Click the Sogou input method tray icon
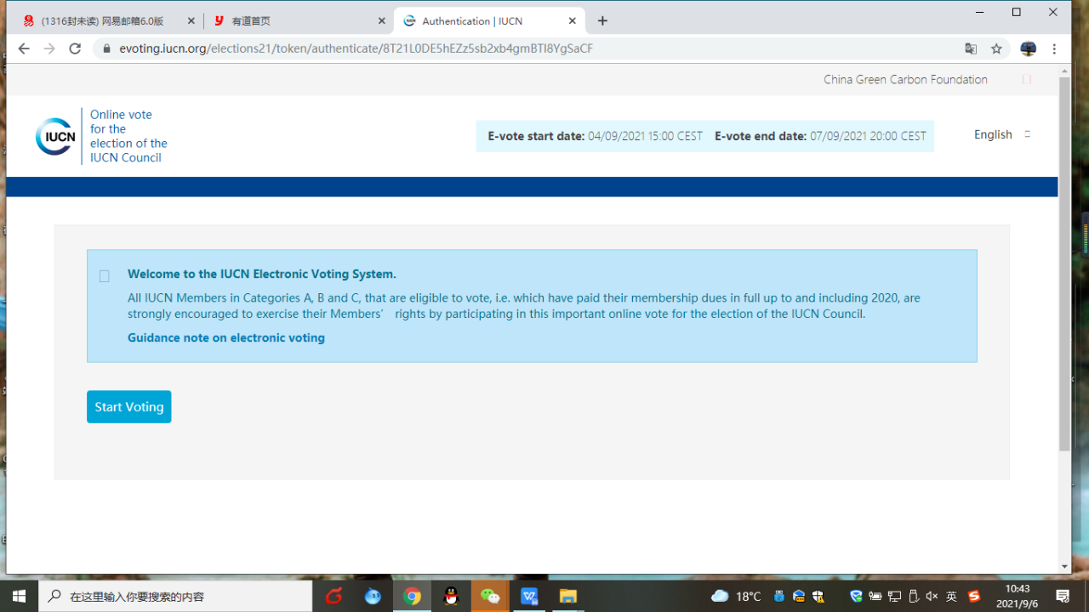The image size is (1089, 612). point(974,596)
